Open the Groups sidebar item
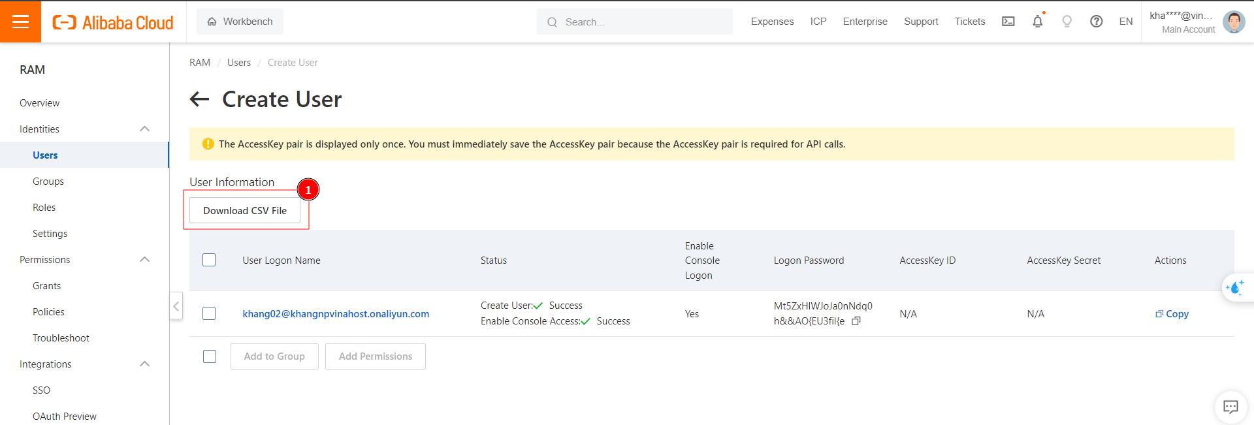Viewport: 1254px width, 425px height. tap(48, 181)
